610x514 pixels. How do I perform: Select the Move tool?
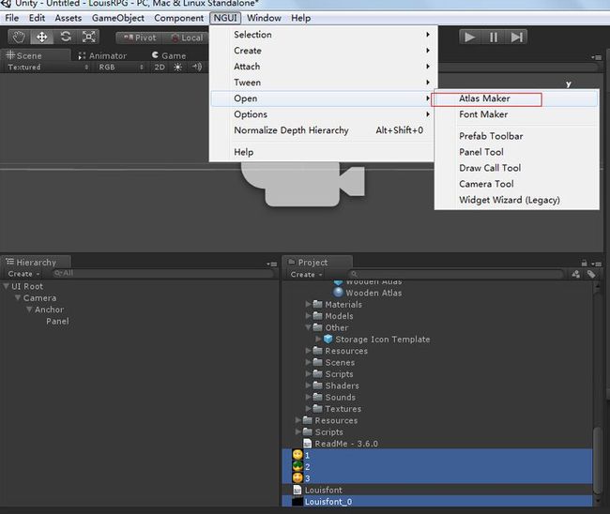[42, 38]
